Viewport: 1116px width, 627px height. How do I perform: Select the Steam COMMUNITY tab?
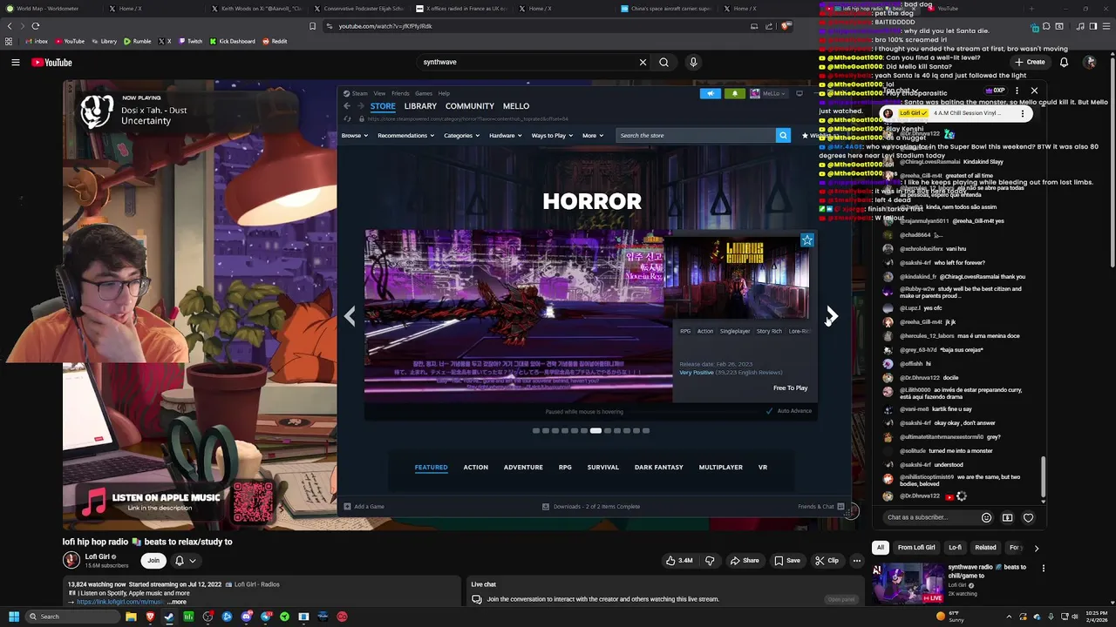[469, 106]
